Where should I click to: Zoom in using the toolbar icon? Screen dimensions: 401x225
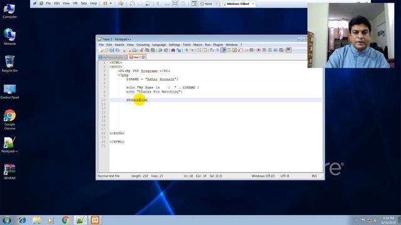[x=187, y=50]
